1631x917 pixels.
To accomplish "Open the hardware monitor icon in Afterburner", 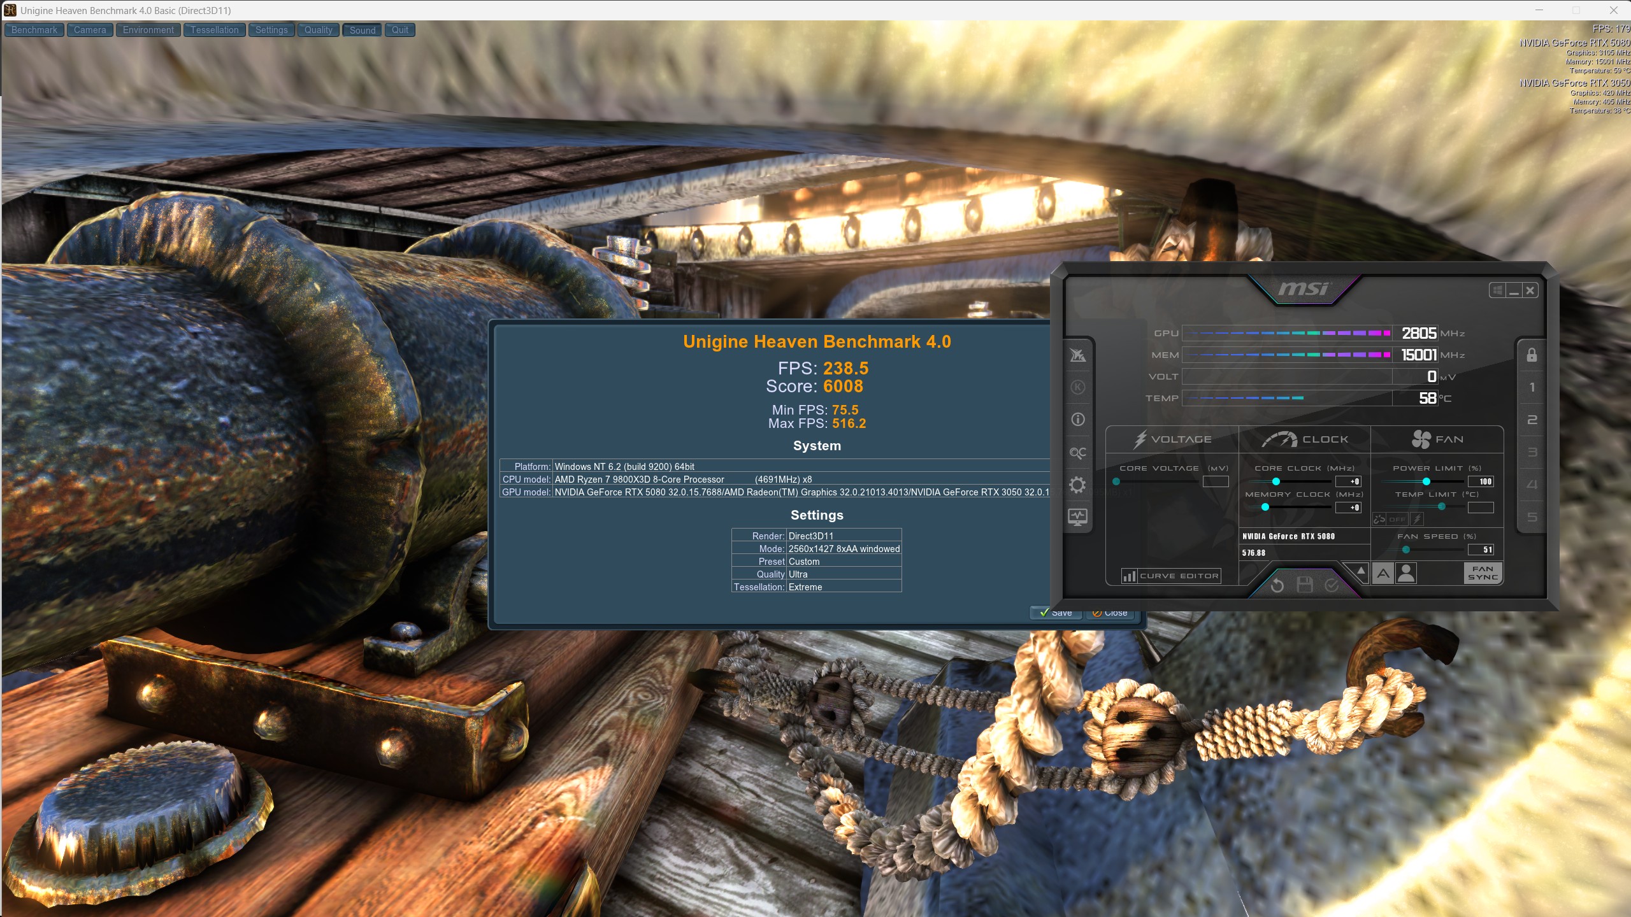I will coord(1078,517).
